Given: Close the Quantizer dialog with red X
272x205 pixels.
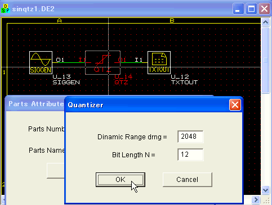Looking at the screenshot, I should coord(235,105).
